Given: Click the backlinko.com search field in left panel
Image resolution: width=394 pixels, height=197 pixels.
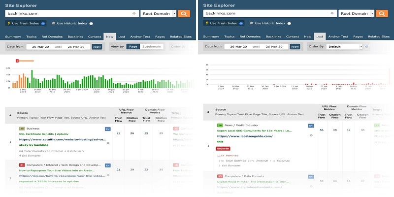Looking at the screenshot, I should point(69,14).
